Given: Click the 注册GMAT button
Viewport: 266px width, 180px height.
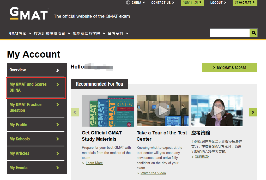Looking at the screenshot, I should coord(245,3).
